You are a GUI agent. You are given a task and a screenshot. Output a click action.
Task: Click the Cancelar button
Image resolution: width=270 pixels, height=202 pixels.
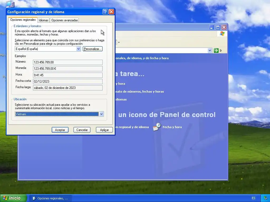click(82, 130)
